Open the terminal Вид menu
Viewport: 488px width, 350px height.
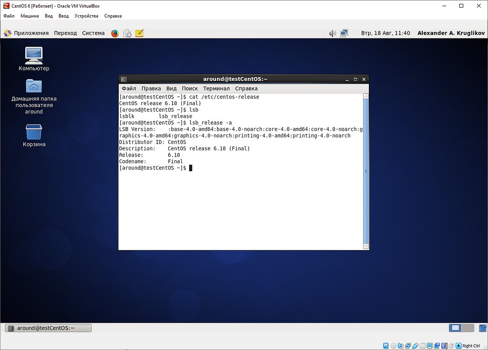[x=172, y=88]
